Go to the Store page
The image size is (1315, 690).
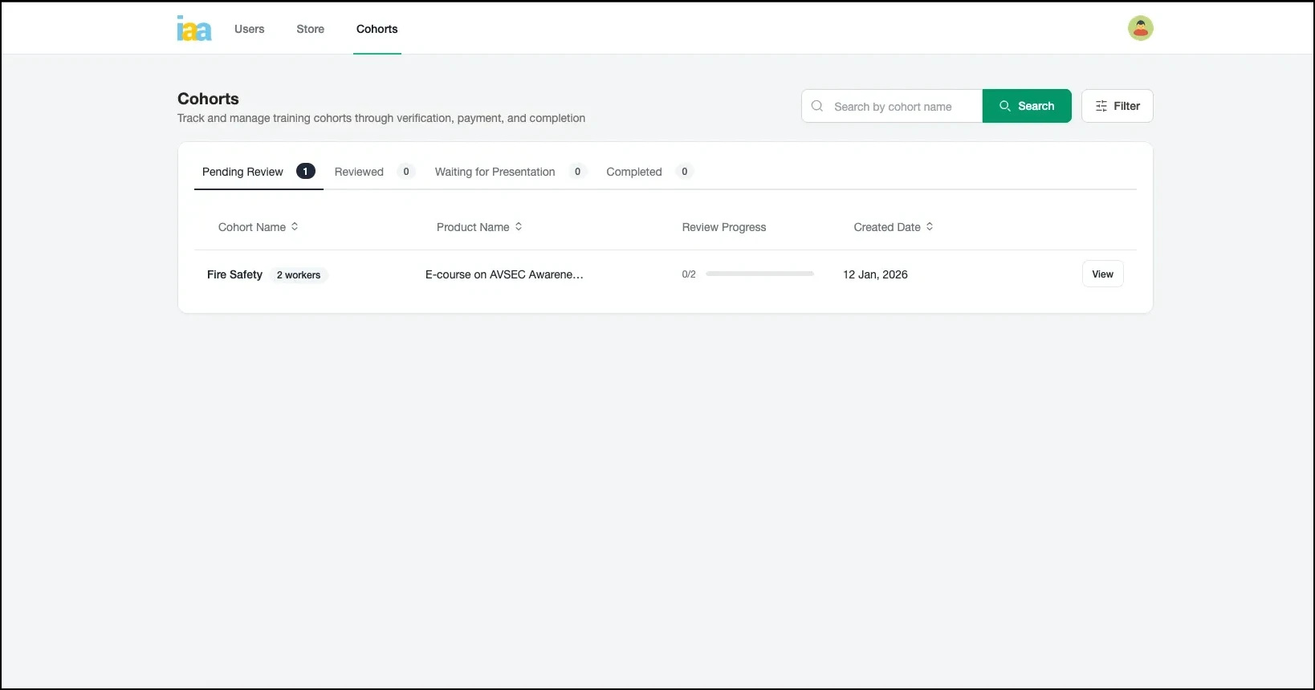[310, 29]
